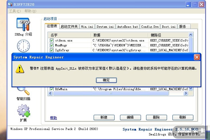
Task: Open the 帮助 hyperlink below the list
Action: [54, 118]
